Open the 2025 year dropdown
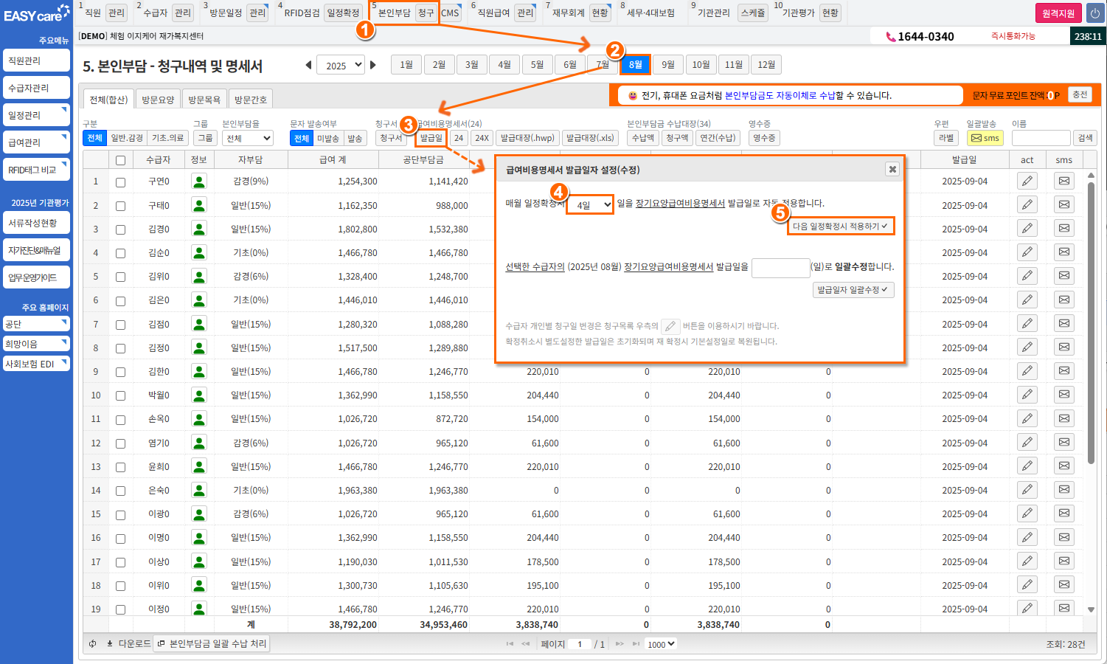This screenshot has height=664, width=1107. click(340, 65)
